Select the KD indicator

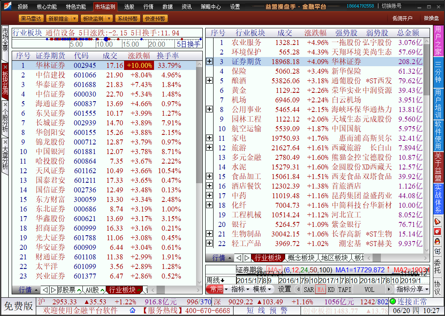coord(331,290)
